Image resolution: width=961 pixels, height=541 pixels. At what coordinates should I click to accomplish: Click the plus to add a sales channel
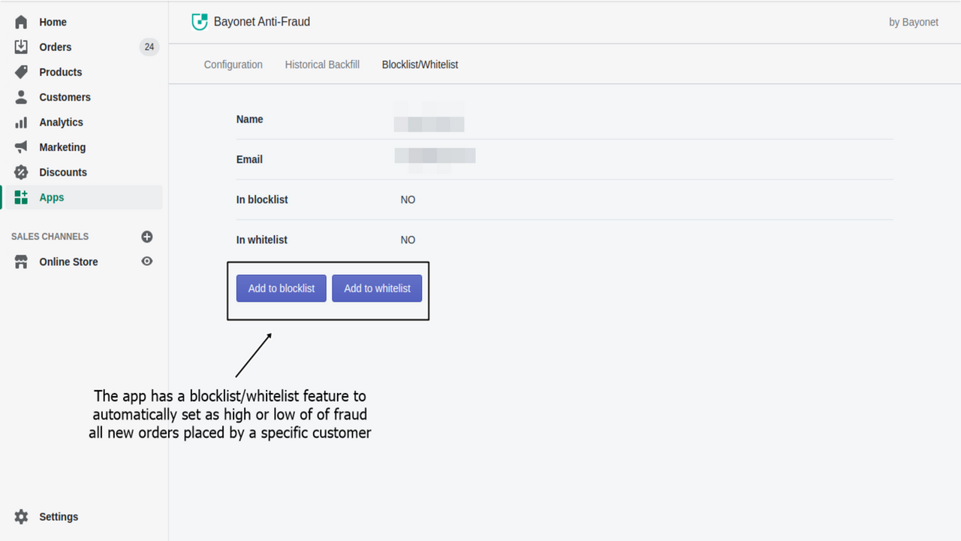click(x=147, y=236)
